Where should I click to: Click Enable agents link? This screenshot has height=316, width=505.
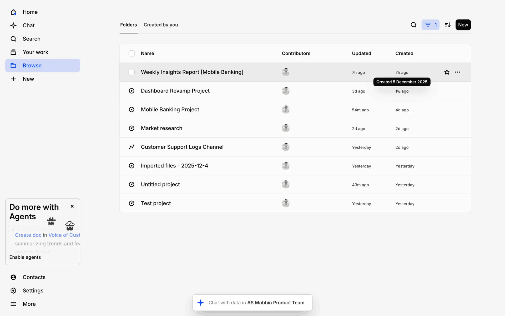pos(25,257)
